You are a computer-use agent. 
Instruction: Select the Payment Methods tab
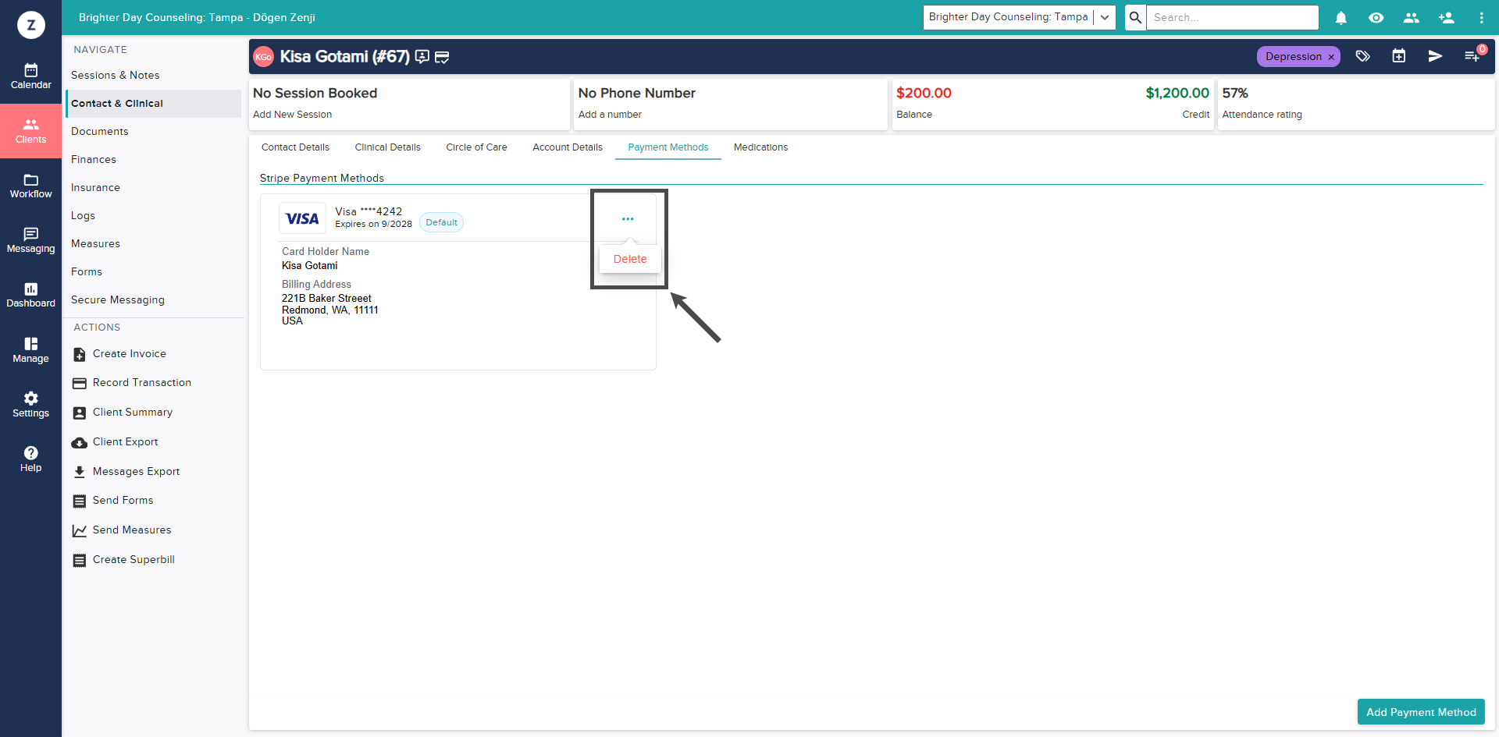point(668,147)
